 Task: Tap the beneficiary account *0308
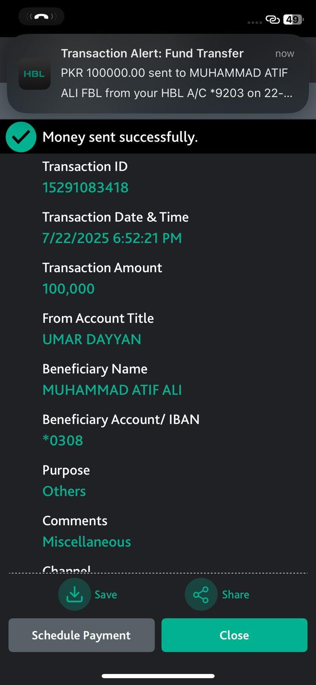pyautogui.click(x=63, y=441)
